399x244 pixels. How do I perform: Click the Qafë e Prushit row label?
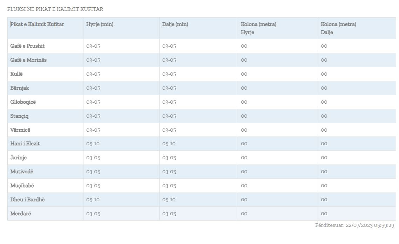coord(27,46)
